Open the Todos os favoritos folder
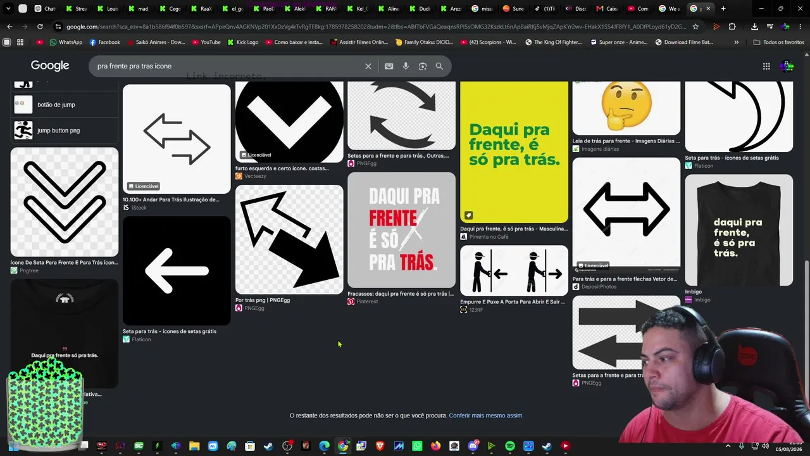 point(779,42)
